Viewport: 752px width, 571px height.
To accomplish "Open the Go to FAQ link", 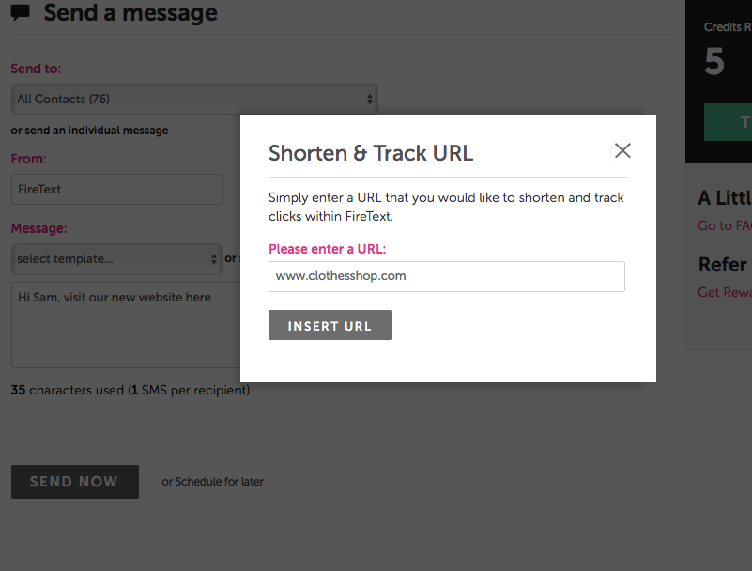I will tap(725, 225).
